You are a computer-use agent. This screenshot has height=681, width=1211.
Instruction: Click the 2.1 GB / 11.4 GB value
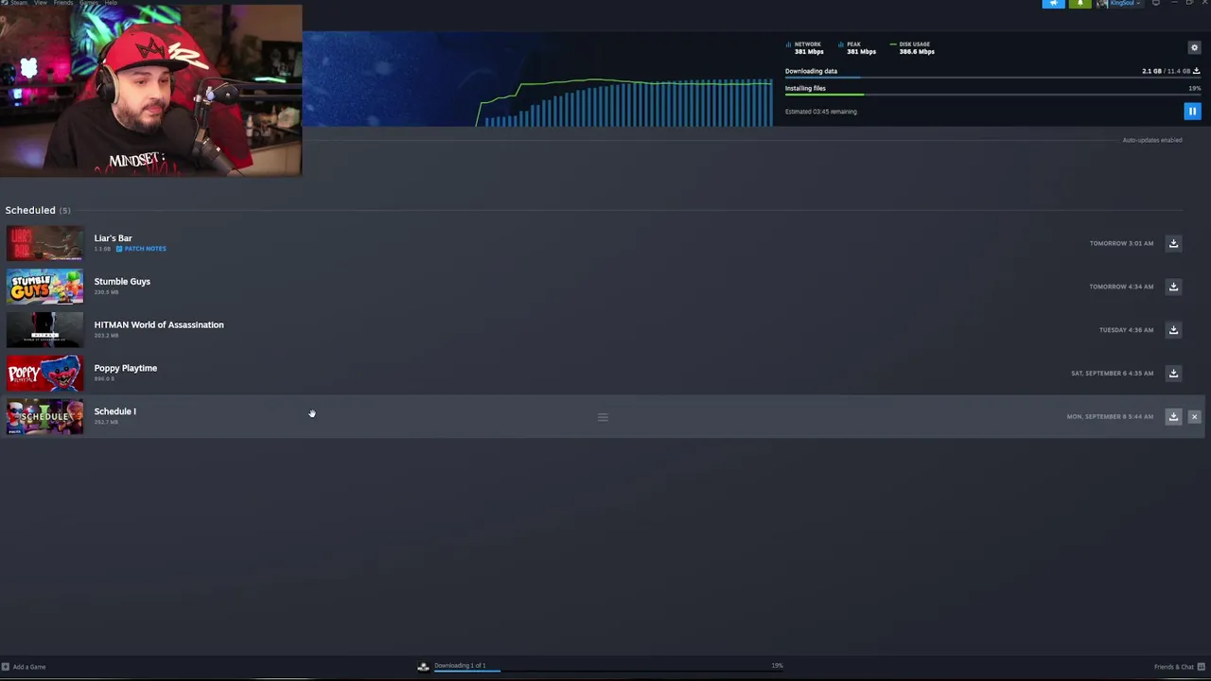coord(1166,71)
